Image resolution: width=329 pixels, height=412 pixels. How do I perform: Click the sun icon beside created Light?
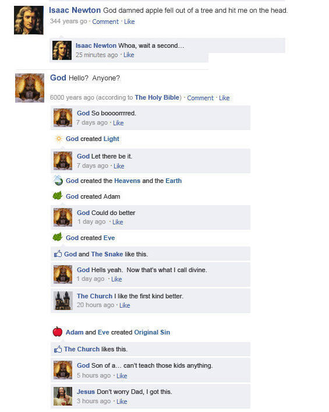tap(59, 139)
